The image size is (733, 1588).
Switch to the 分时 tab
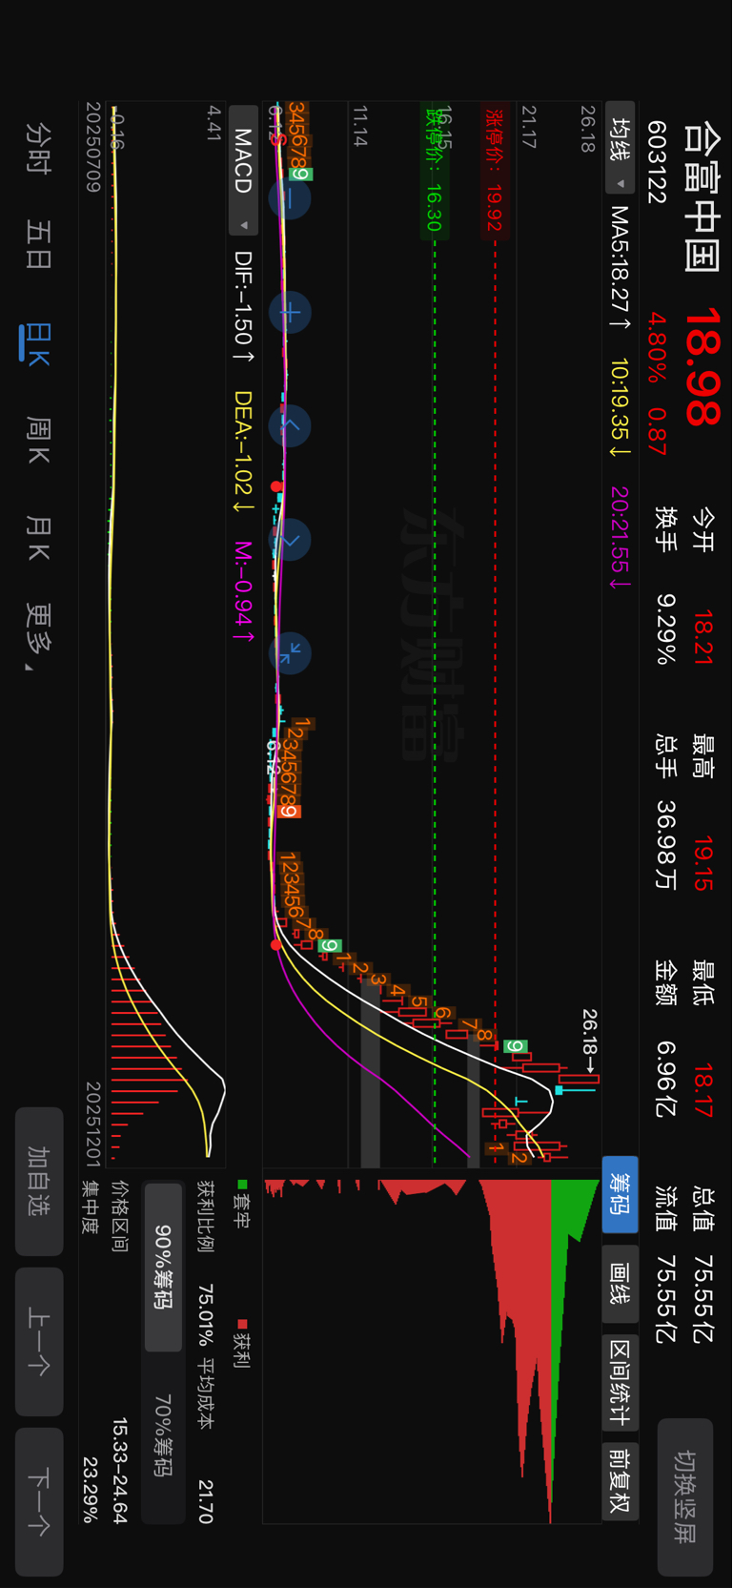pos(38,148)
